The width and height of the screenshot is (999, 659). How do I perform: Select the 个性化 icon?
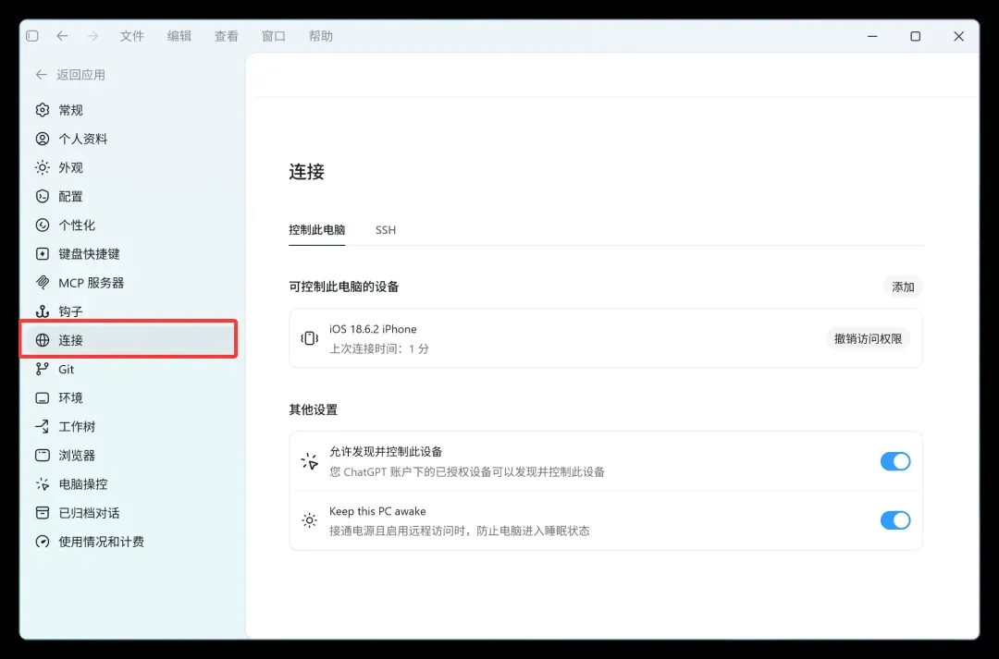click(x=42, y=225)
